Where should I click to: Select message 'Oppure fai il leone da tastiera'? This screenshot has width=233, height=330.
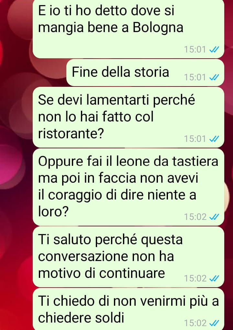pos(128,187)
